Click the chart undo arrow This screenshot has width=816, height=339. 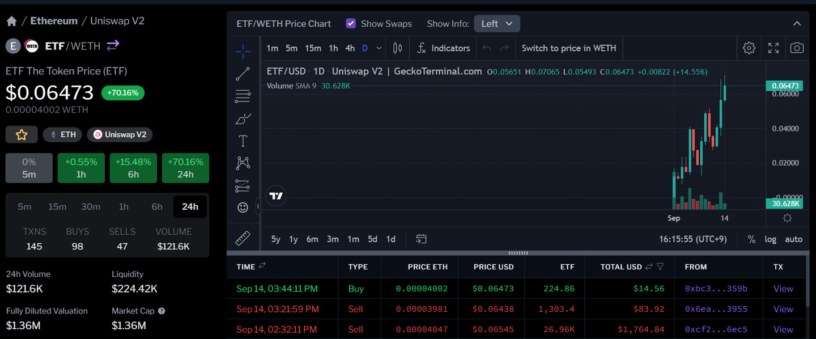pos(487,48)
